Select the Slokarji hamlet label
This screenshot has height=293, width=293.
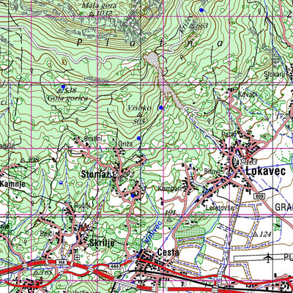[x=275, y=74]
